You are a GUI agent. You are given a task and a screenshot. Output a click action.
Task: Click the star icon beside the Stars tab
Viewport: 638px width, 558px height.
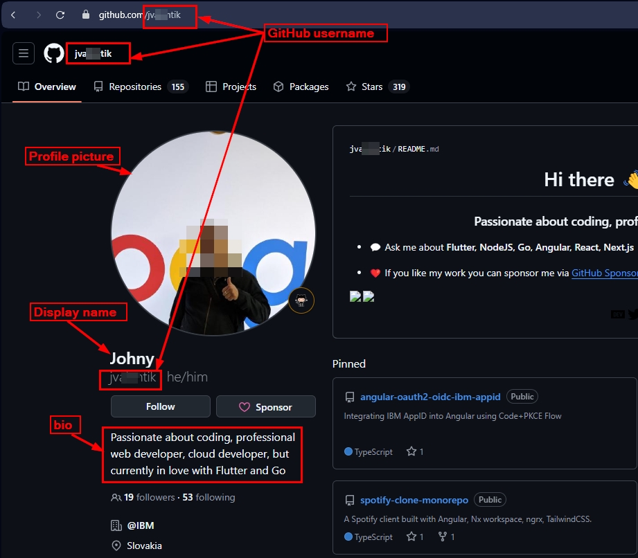[x=353, y=87]
